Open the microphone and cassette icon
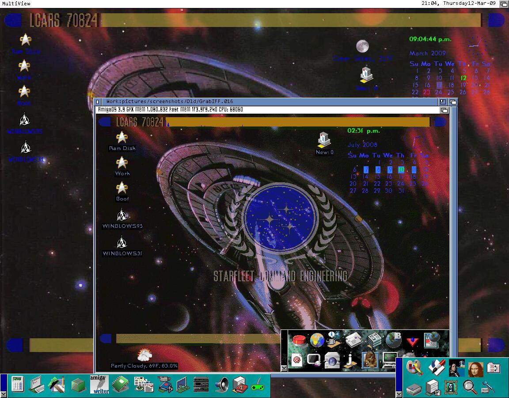Screen dimensions: 509x398 click(488, 387)
